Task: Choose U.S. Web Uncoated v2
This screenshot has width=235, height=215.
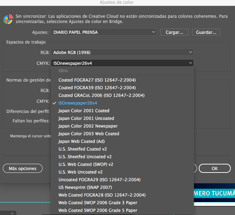Action: pos(122,172)
